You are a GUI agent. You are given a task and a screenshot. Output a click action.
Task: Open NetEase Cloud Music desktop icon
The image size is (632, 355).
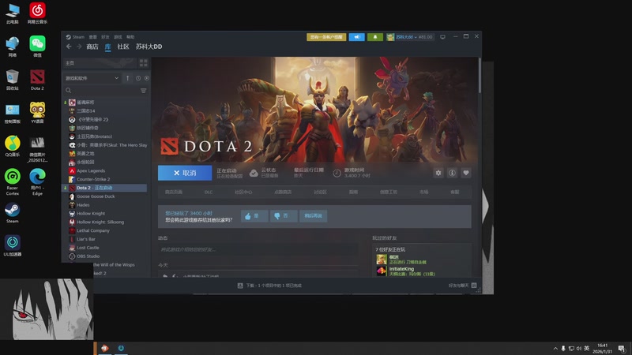click(x=37, y=13)
